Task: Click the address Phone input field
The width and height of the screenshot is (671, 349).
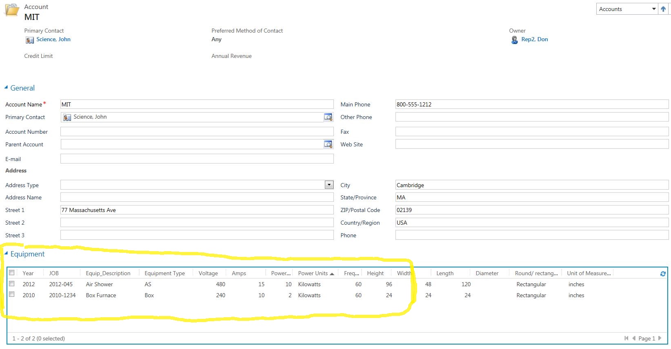Action: pyautogui.click(x=532, y=235)
